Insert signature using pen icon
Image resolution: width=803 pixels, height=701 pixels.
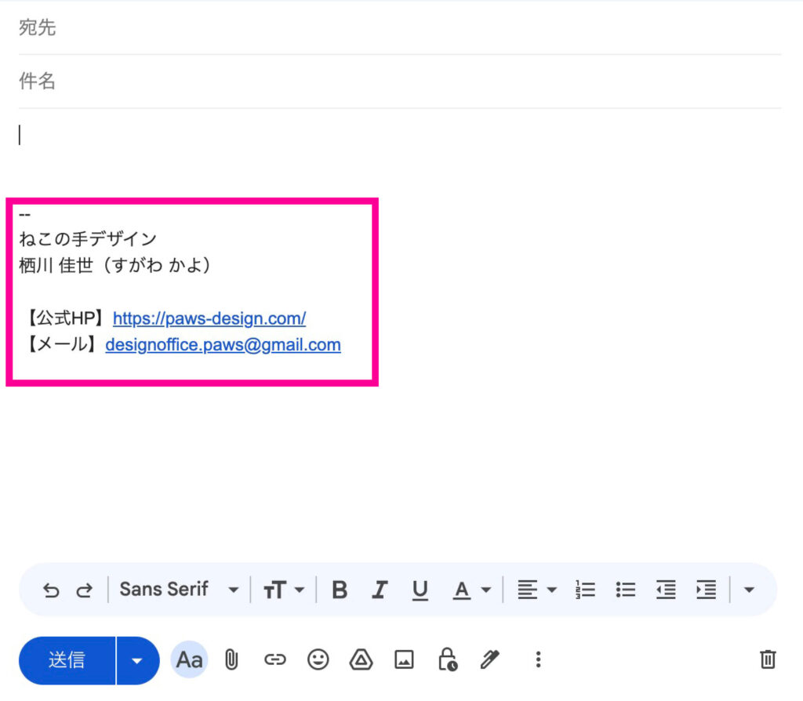490,659
